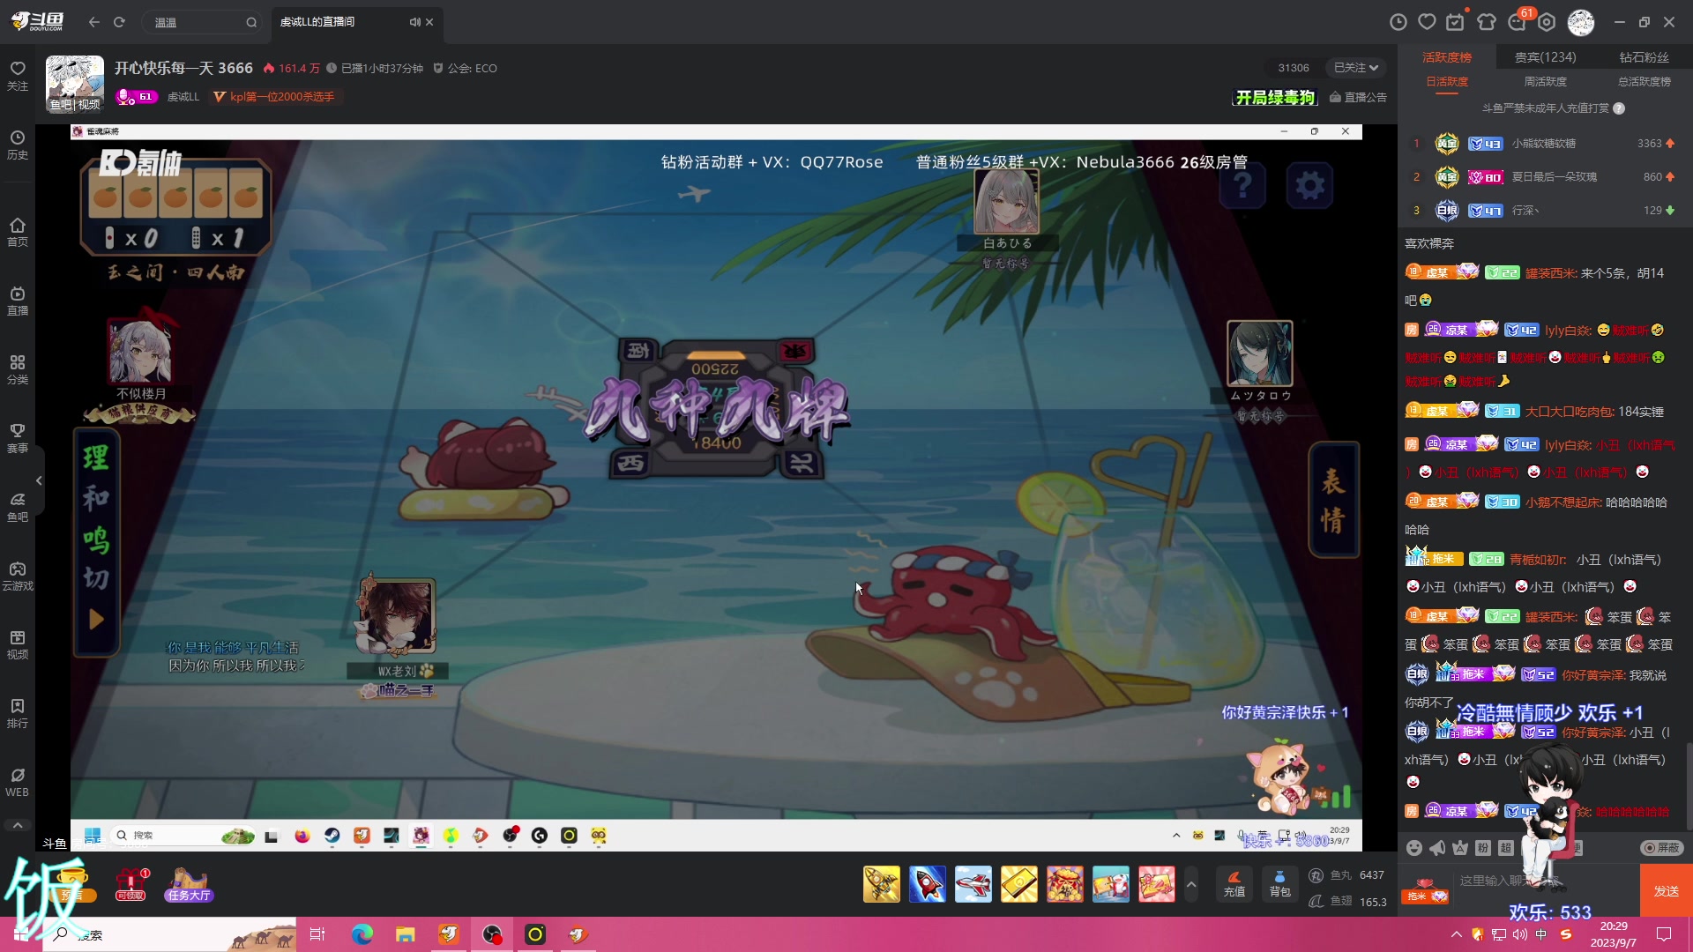Viewport: 1693px width, 952px height.
Task: Collapse the left panel side arrow
Action: click(39, 480)
